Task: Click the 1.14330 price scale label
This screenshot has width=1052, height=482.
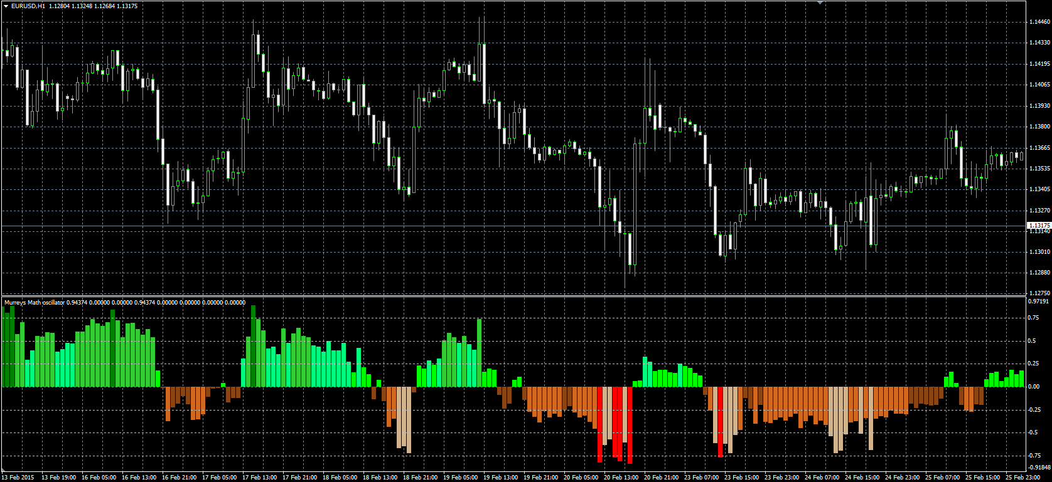Action: click(1039, 43)
